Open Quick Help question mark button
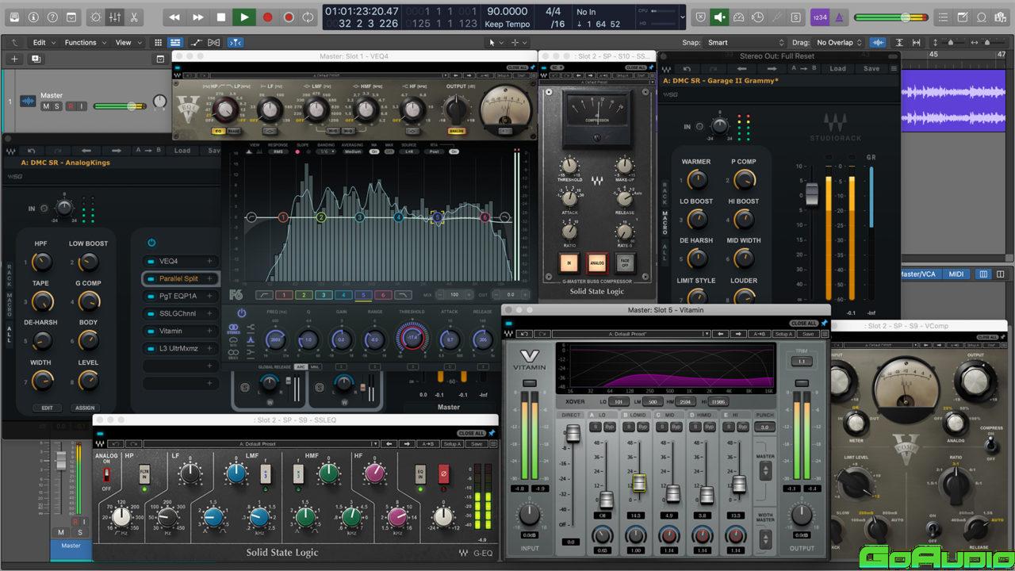This screenshot has height=571, width=1015. click(x=53, y=17)
